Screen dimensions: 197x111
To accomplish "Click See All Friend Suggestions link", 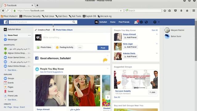I will click(51, 72).
